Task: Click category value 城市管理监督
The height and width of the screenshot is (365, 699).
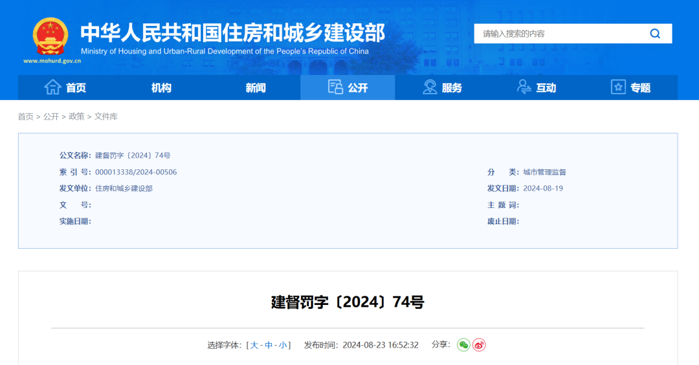Action: point(544,172)
